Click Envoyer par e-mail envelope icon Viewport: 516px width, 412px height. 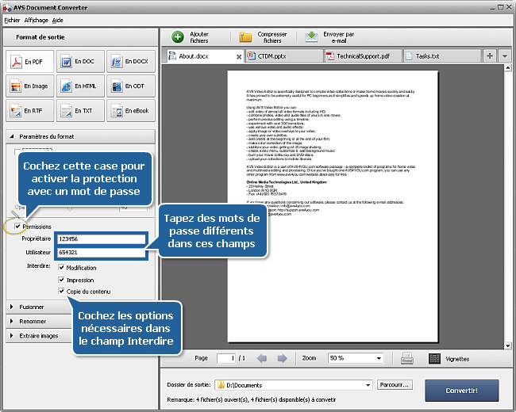[x=311, y=37]
